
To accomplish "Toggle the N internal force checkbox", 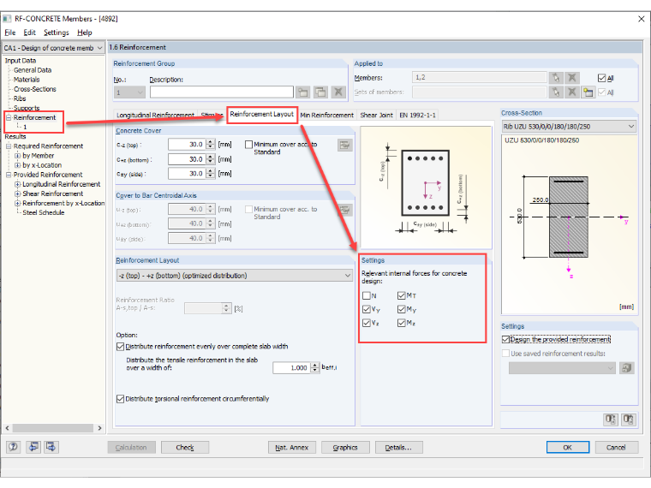I will tap(367, 295).
